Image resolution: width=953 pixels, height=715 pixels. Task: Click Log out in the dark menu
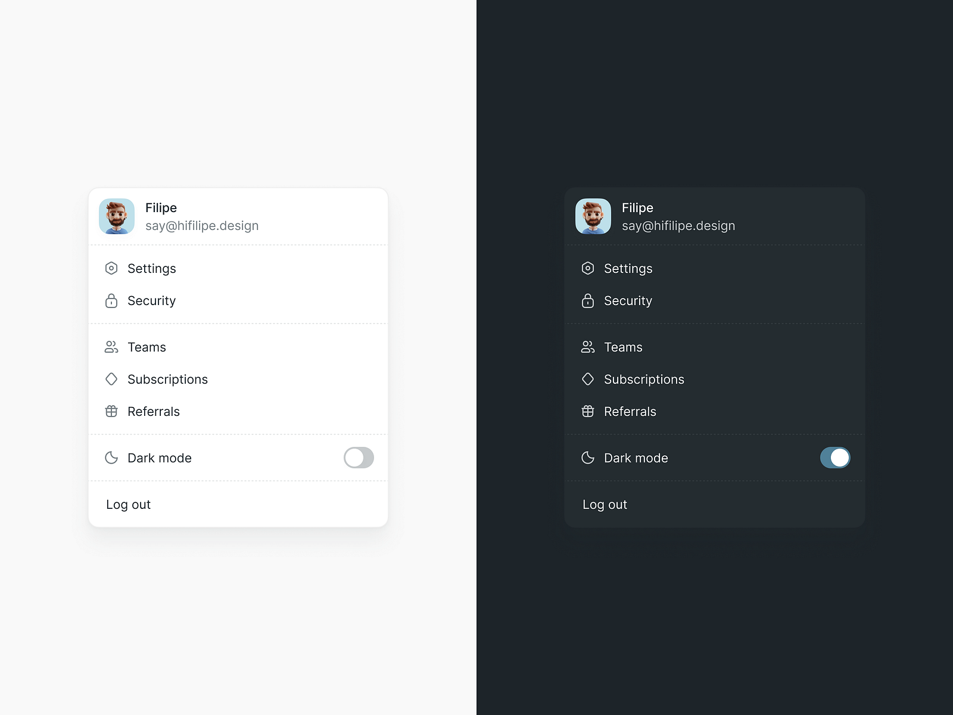[605, 504]
